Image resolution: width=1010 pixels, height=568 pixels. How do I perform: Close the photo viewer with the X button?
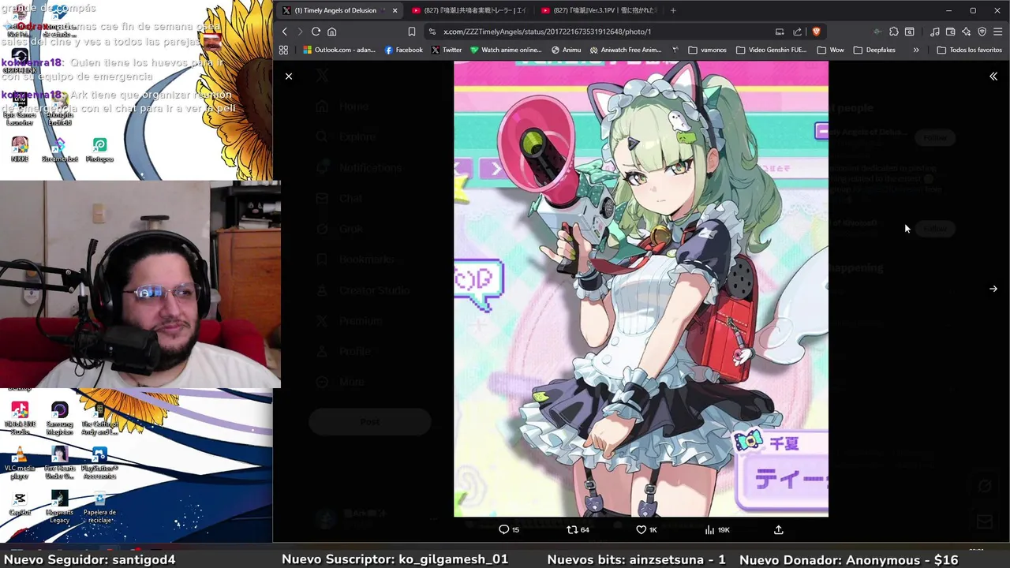click(289, 77)
